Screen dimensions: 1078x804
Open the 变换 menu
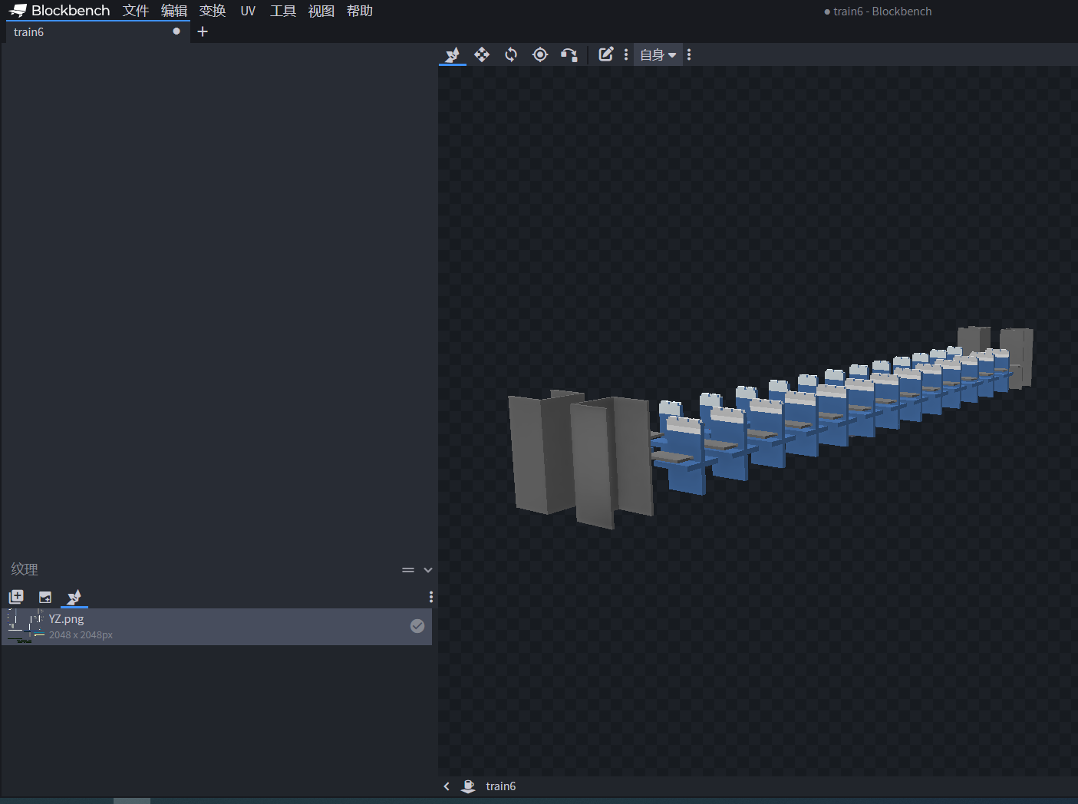[213, 11]
